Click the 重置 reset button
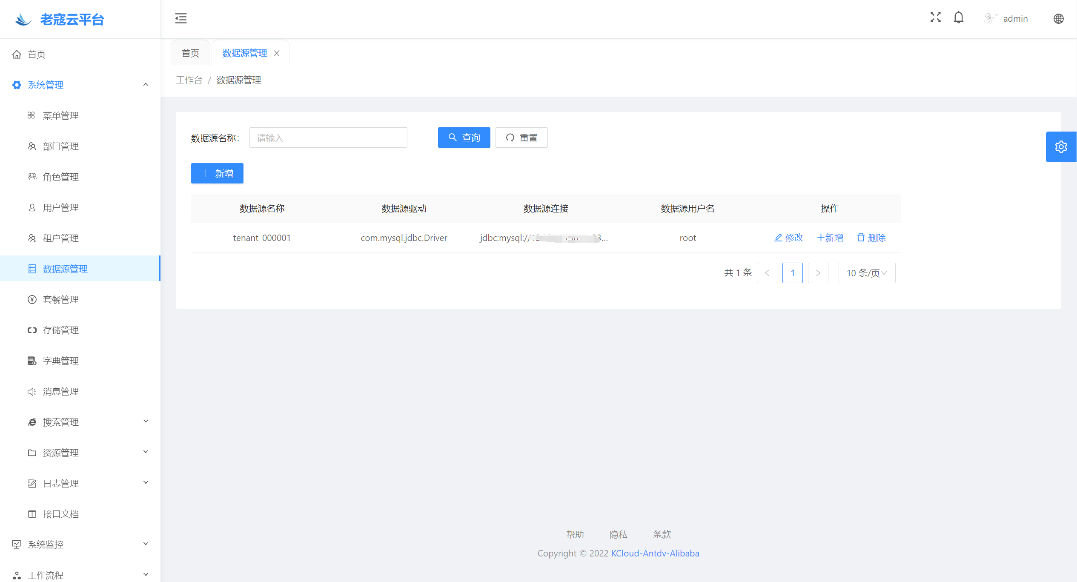The image size is (1077, 582). 521,138
